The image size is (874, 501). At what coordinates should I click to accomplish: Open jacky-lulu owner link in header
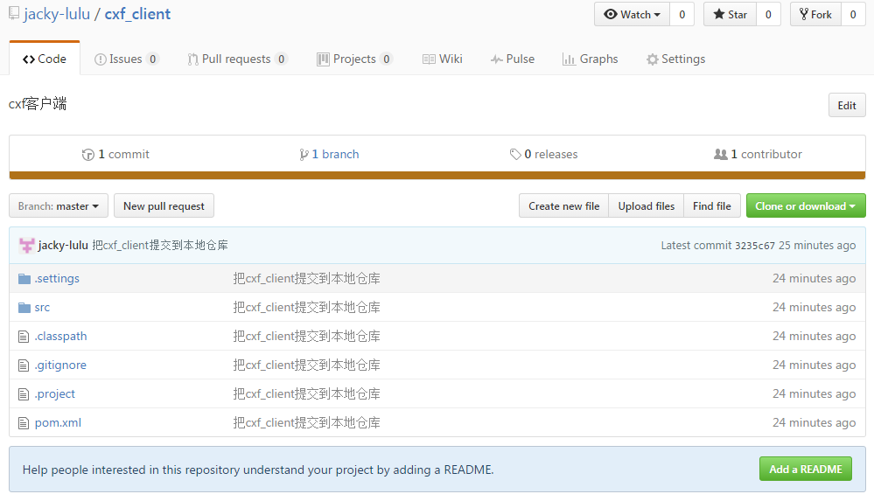pos(57,14)
